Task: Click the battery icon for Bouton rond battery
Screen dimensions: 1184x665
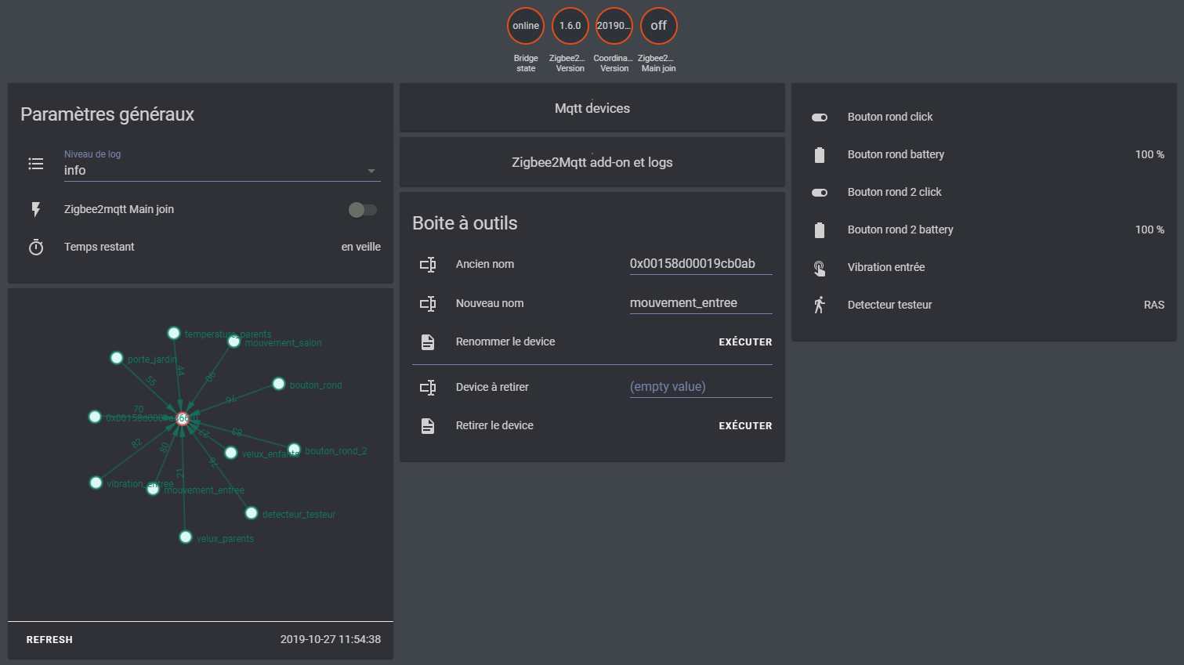Action: pos(820,154)
